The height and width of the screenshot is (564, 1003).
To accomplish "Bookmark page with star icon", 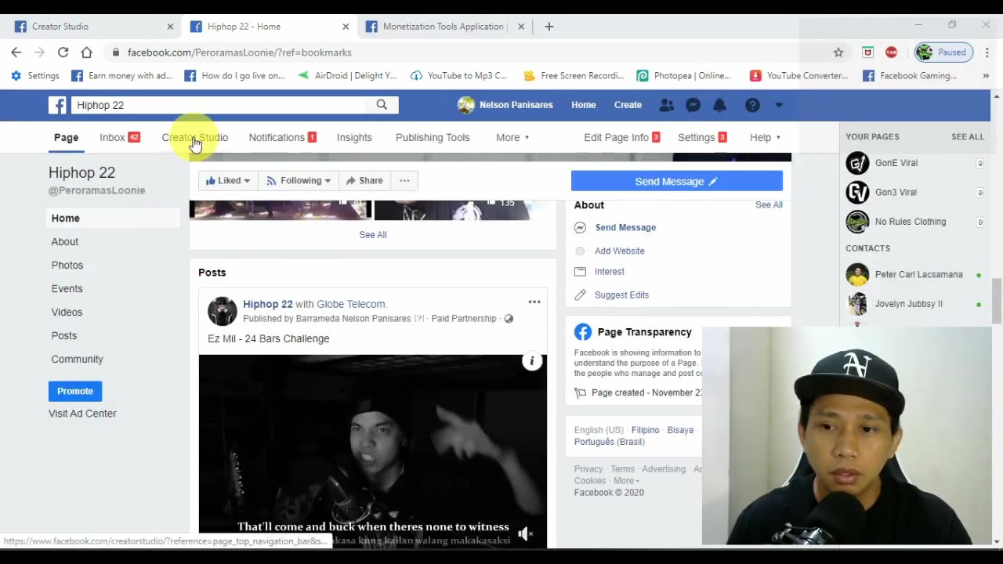I will tap(838, 52).
